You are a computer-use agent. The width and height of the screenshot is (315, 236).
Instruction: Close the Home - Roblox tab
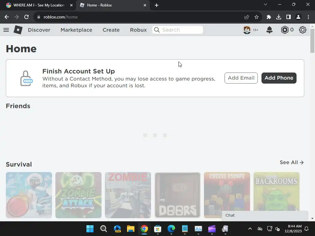(x=145, y=6)
